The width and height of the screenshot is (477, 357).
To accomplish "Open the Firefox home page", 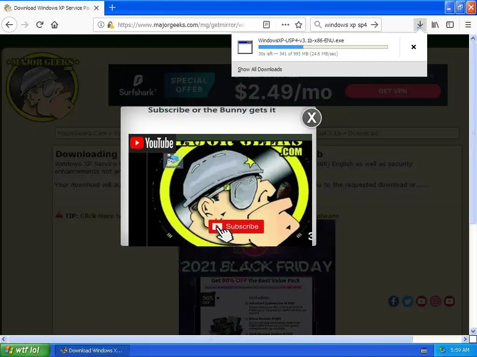I will pos(55,25).
